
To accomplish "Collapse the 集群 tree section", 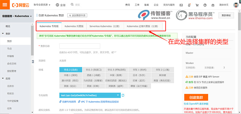I will pyautogui.click(x=3, y=34).
